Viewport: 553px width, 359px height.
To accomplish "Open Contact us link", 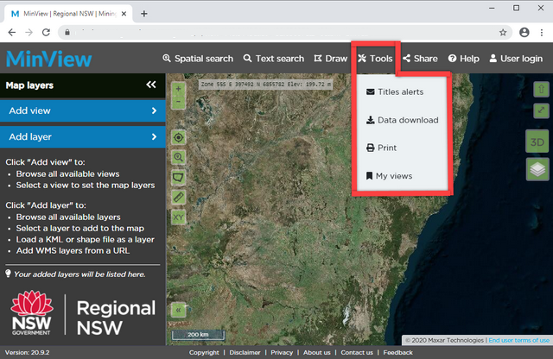I will pos(357,352).
